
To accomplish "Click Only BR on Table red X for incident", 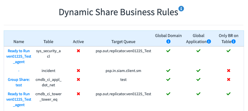I will [x=229, y=71].
